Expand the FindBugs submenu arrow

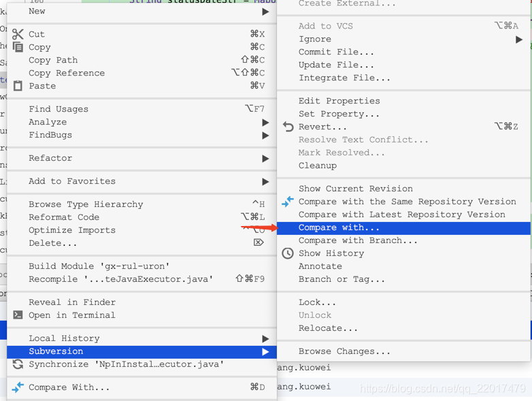click(x=265, y=135)
